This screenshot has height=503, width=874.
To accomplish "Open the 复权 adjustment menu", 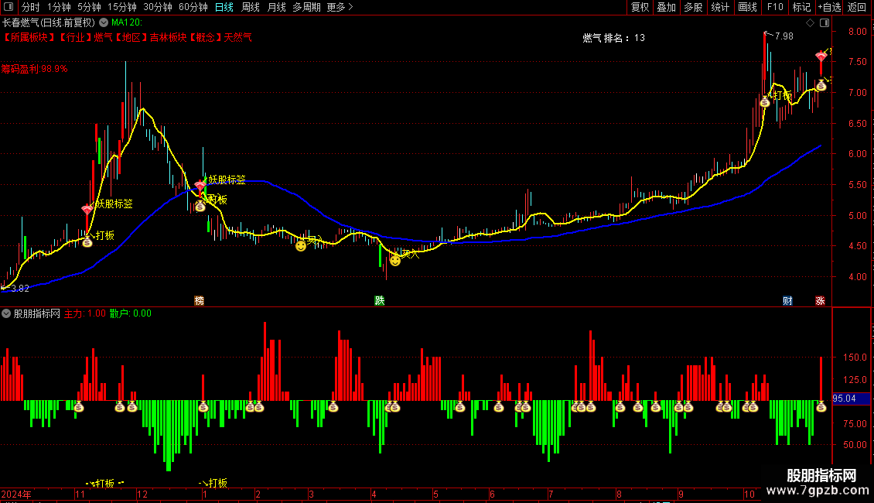I will (640, 7).
